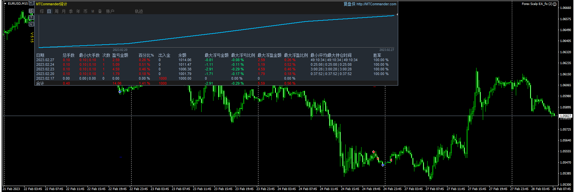574x192 pixels.
Task: Click the 盈亏金额 column header
Action: click(x=120, y=55)
